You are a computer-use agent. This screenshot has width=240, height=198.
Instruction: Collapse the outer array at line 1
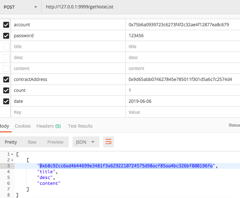(x=13, y=155)
